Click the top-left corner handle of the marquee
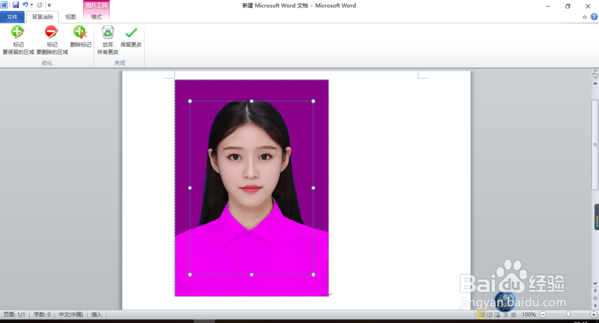Screen dimensions: 599x323 pos(190,101)
